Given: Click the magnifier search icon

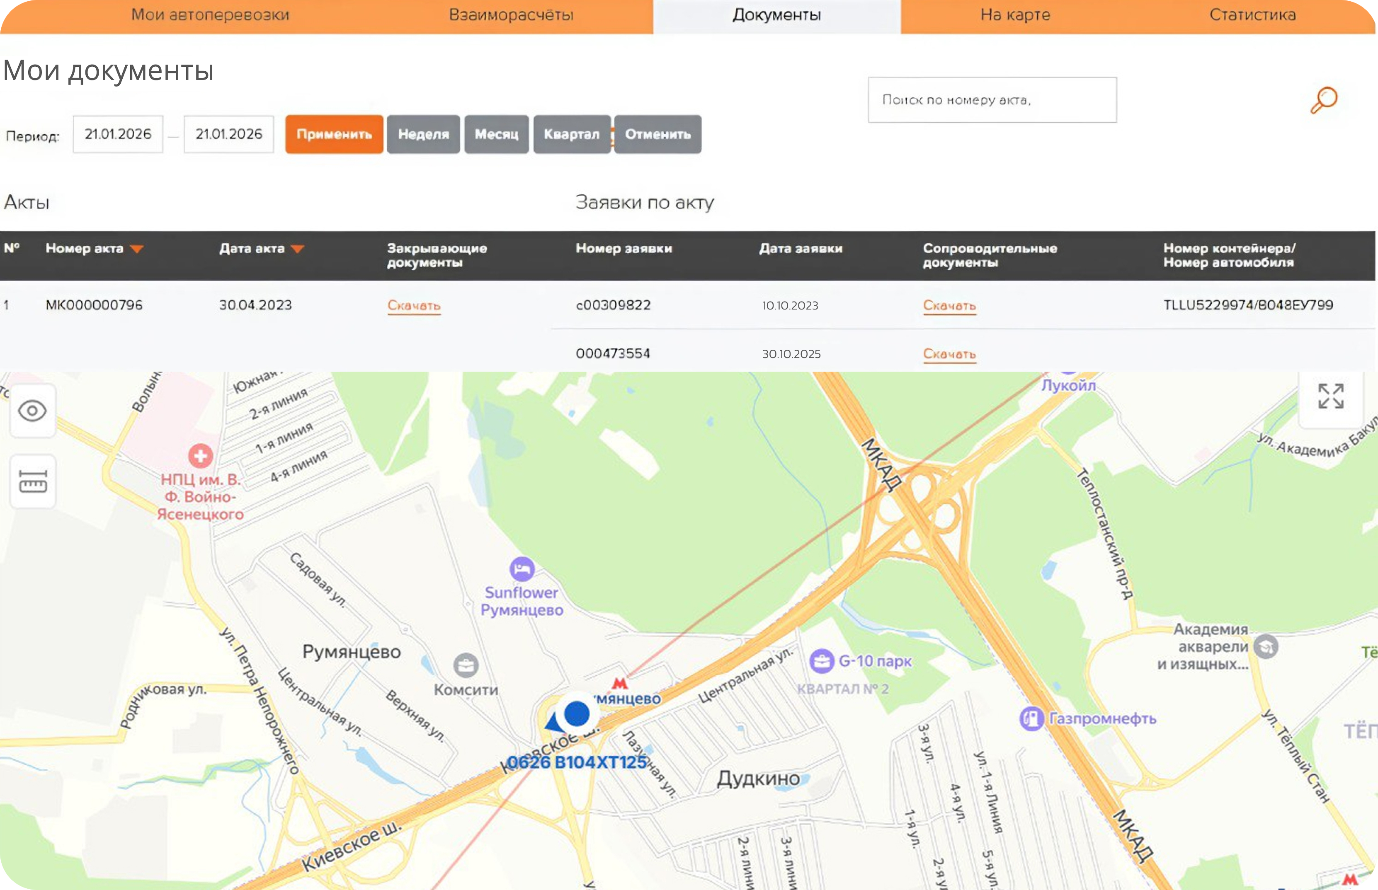Looking at the screenshot, I should 1324,100.
